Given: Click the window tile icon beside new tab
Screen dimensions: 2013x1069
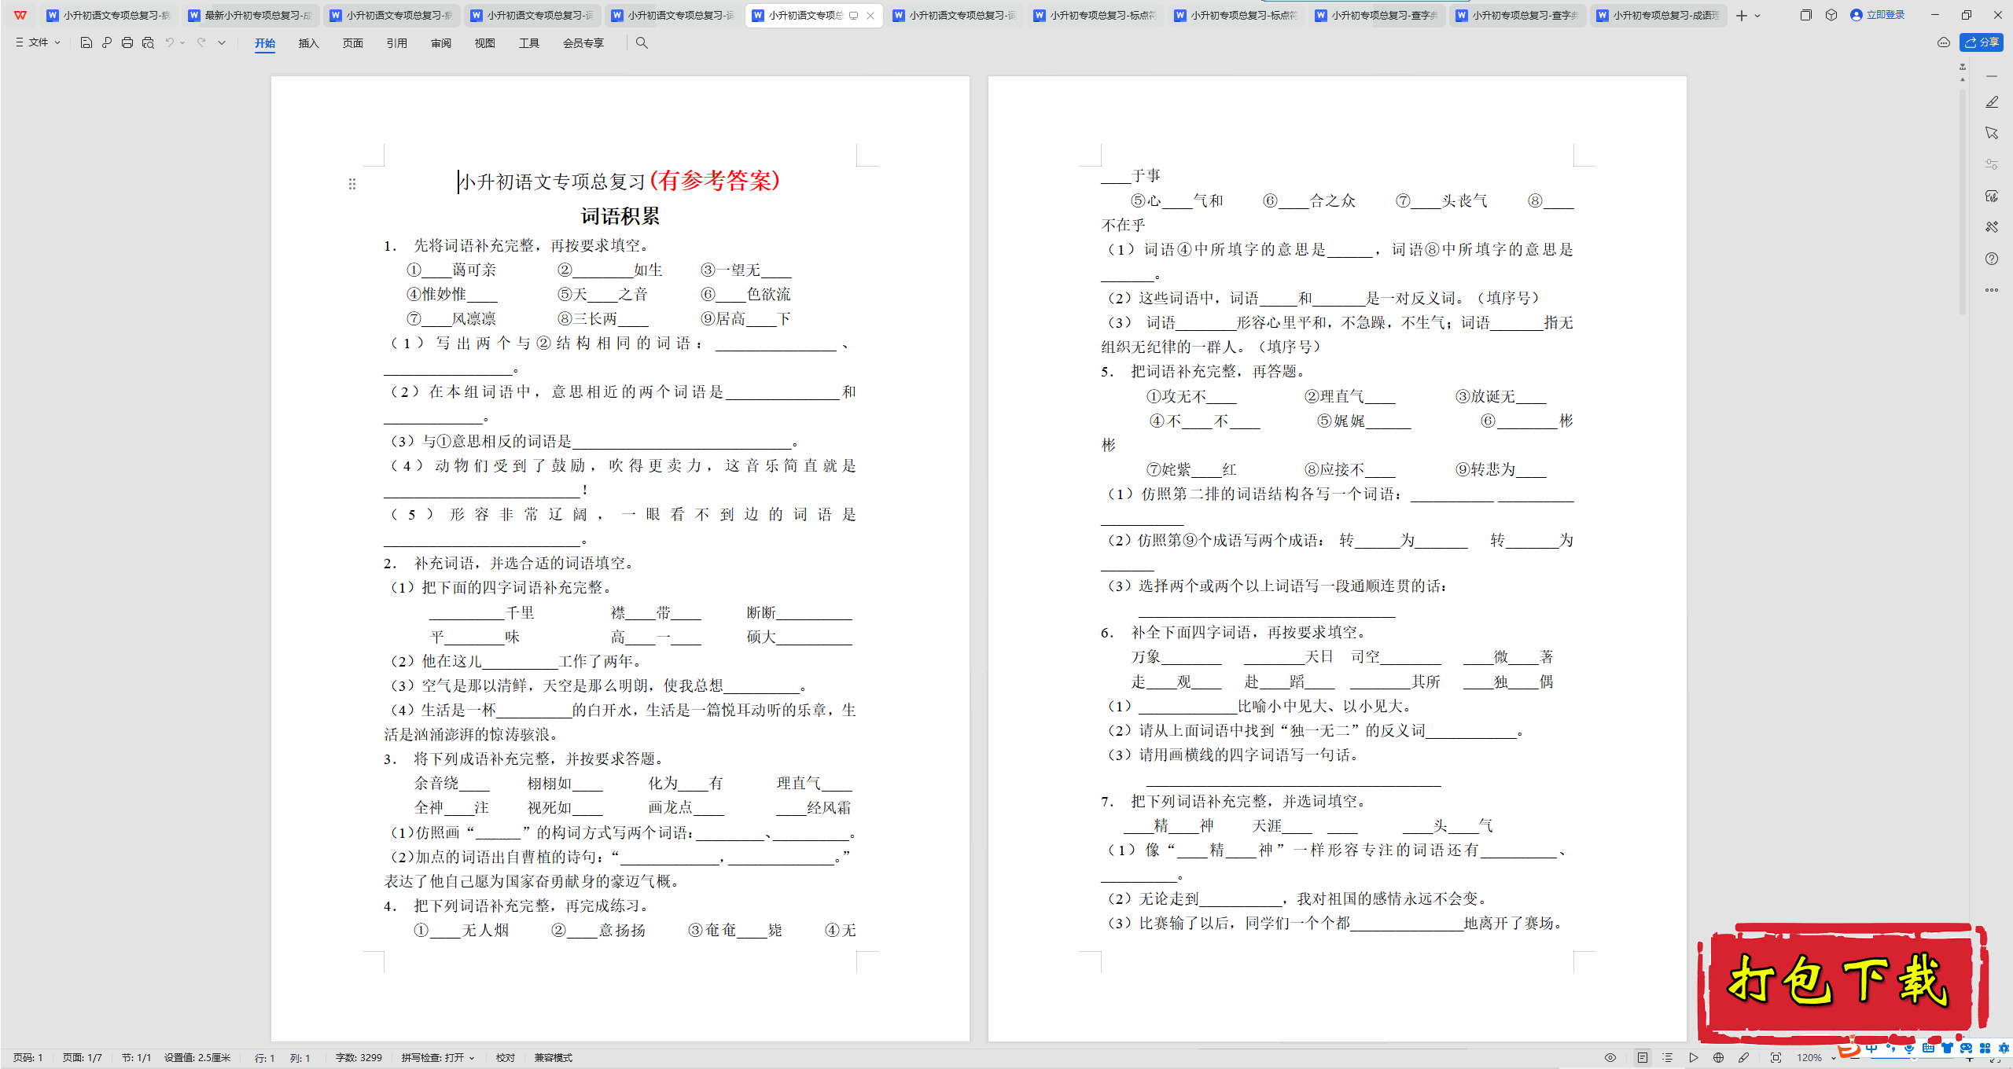Looking at the screenshot, I should coord(1805,15).
